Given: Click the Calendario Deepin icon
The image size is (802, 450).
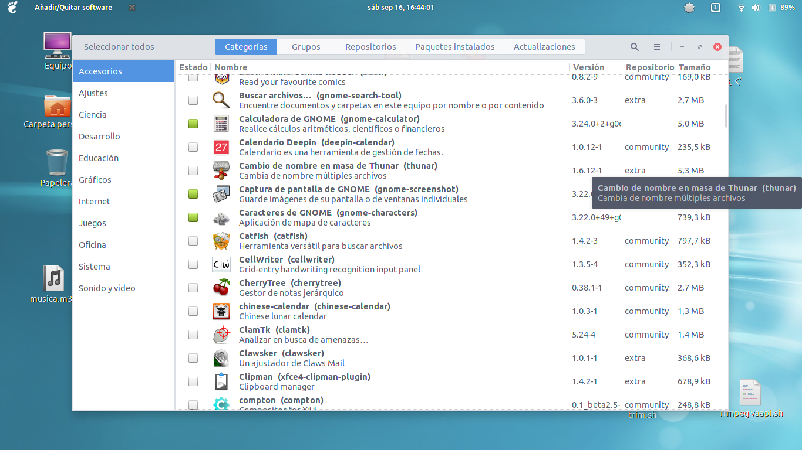Looking at the screenshot, I should [221, 147].
